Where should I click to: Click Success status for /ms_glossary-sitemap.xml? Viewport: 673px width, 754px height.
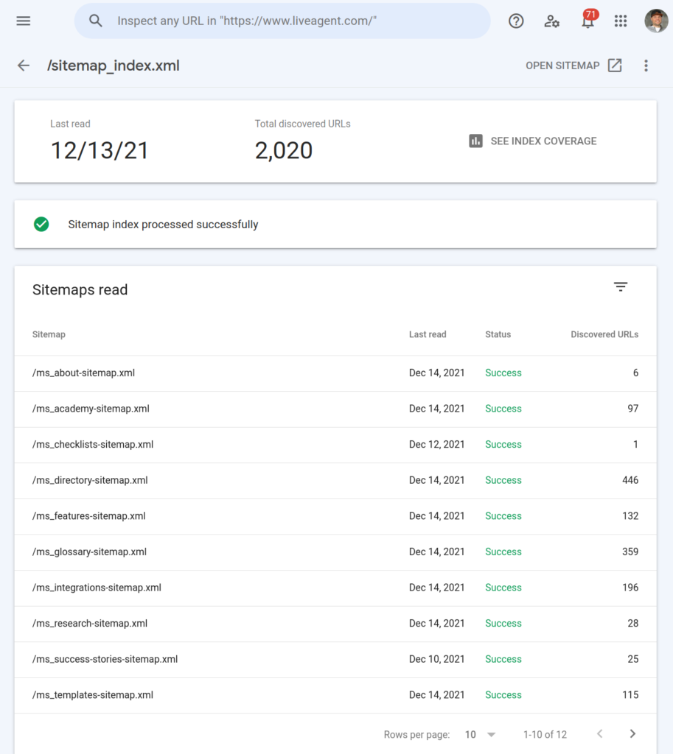[503, 552]
